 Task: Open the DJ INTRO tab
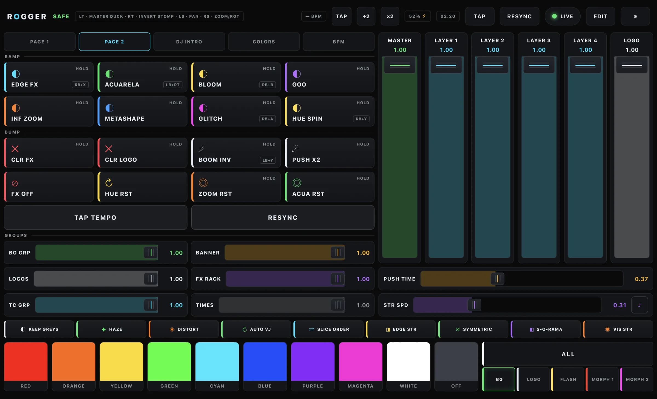189,42
